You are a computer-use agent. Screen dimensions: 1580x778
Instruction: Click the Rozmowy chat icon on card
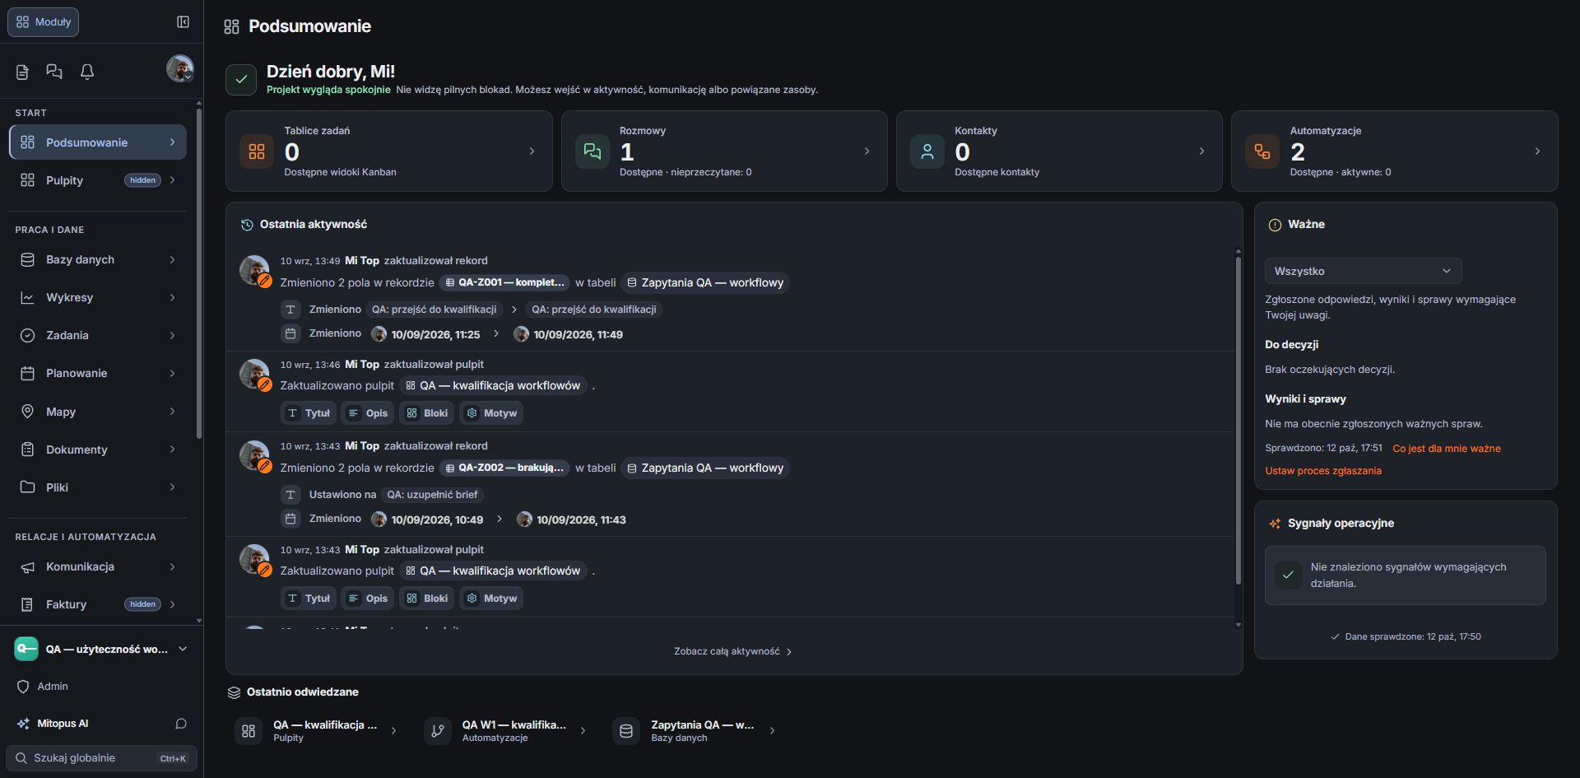tap(592, 151)
